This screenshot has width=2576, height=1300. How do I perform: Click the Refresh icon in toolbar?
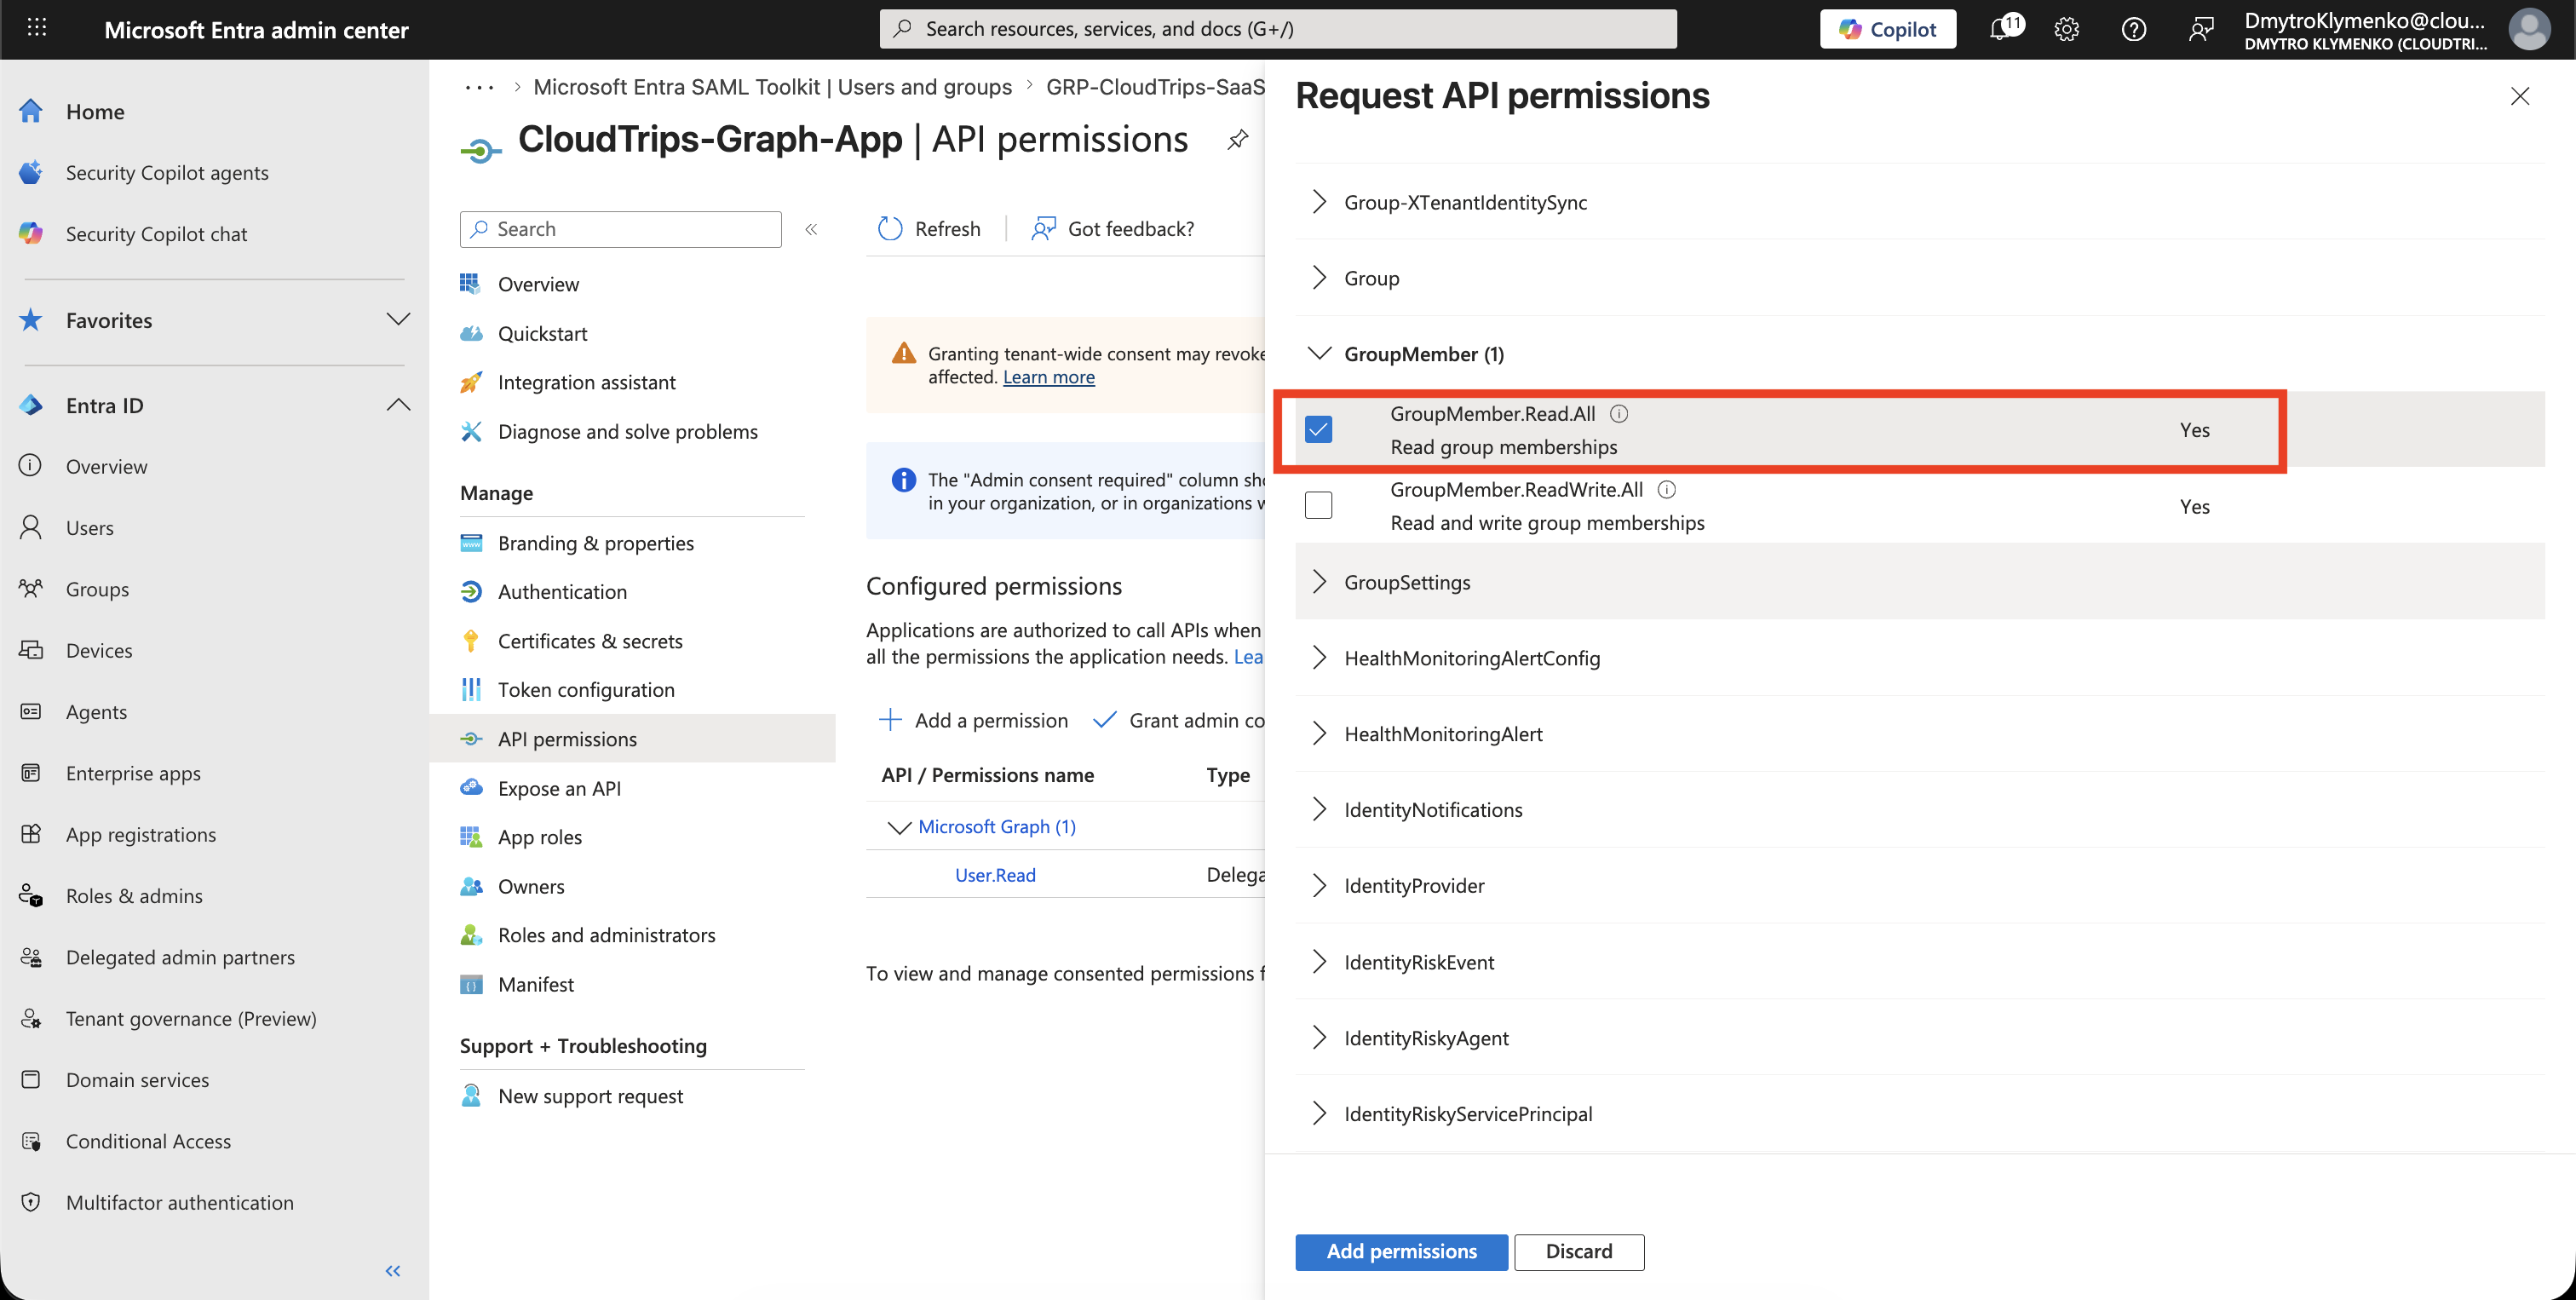pos(890,229)
